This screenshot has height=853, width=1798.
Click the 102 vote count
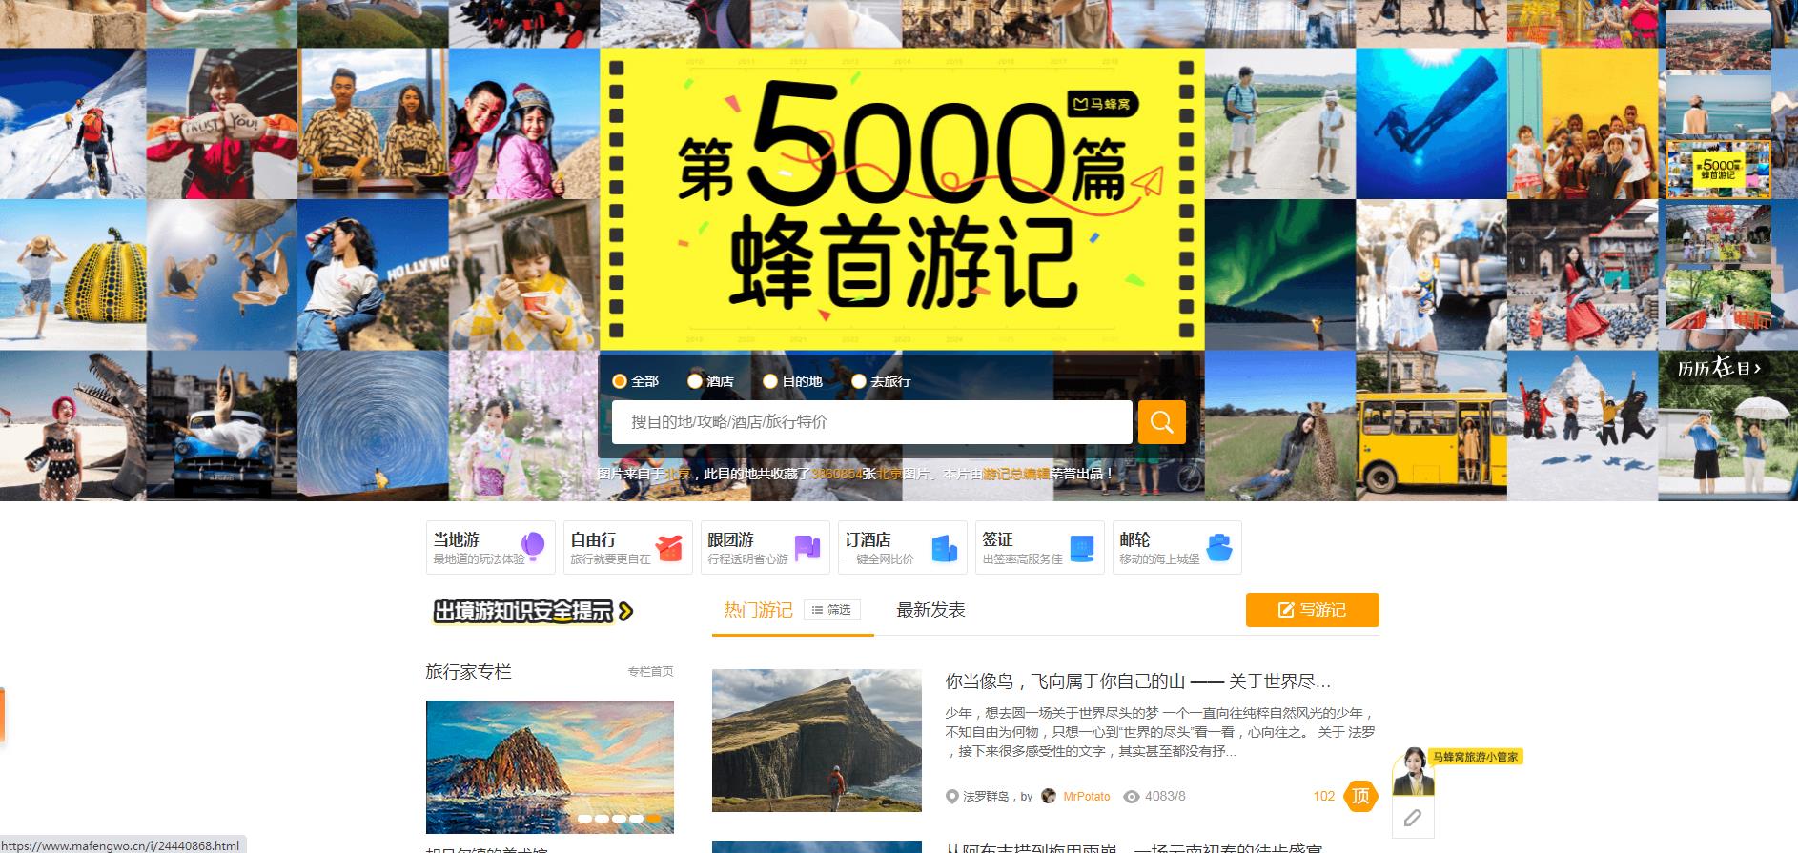1324,796
